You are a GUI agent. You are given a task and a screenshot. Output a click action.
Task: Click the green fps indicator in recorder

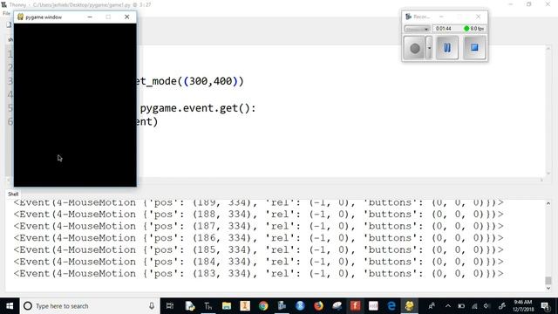pyautogui.click(x=466, y=29)
